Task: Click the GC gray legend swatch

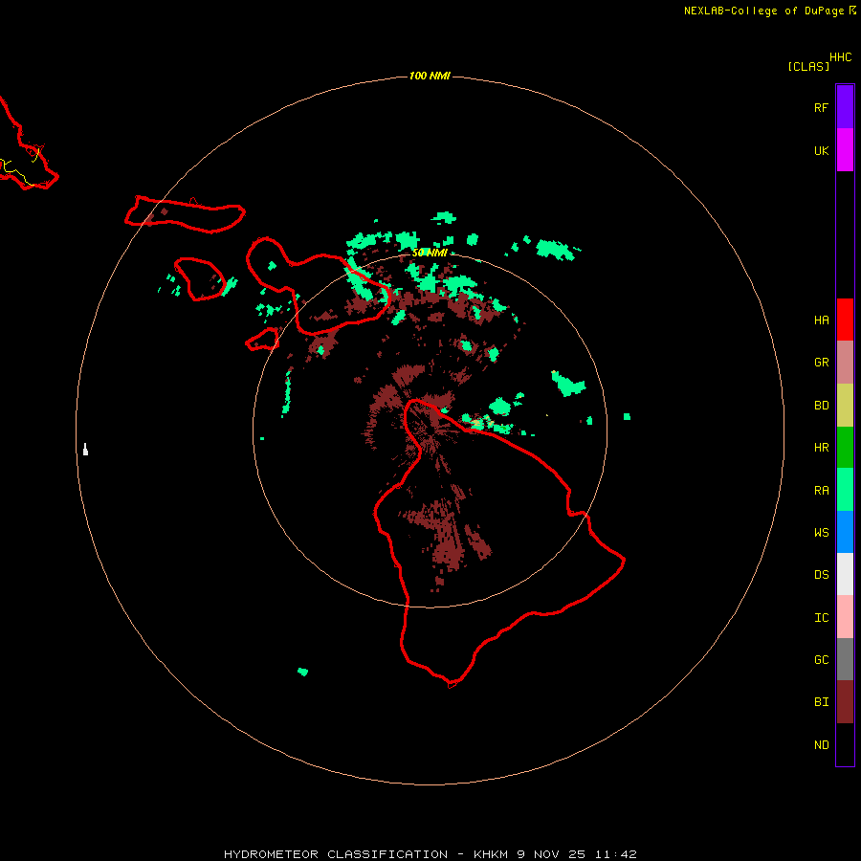Action: pos(845,659)
